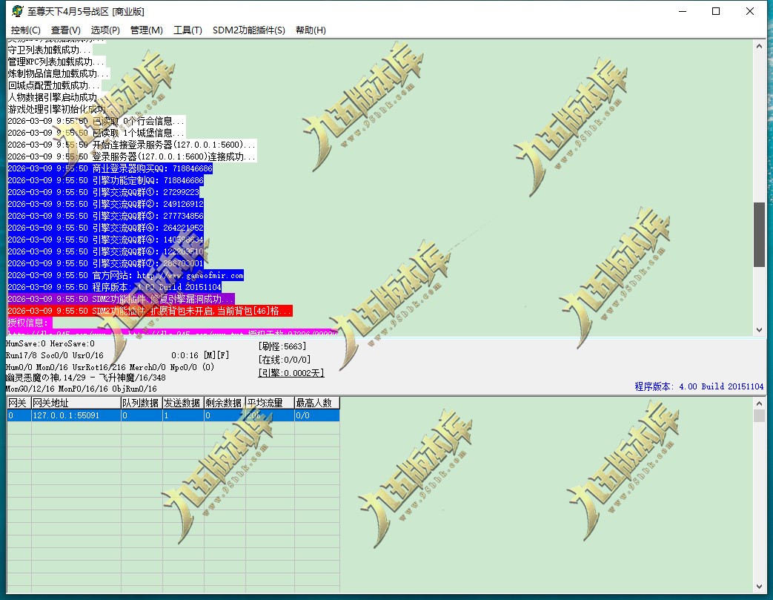
Task: Close the 至尊天下 server window
Action: [750, 11]
